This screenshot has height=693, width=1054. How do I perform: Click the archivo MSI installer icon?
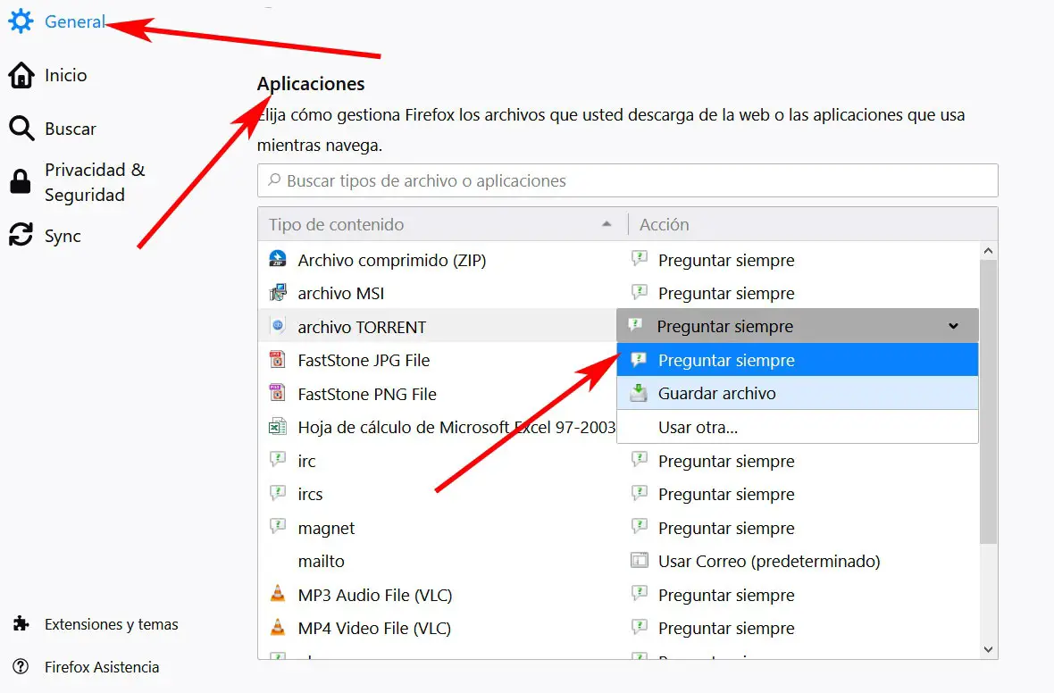pos(278,292)
